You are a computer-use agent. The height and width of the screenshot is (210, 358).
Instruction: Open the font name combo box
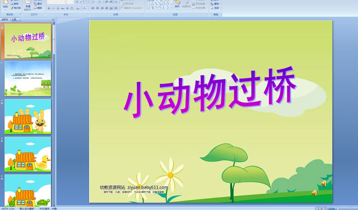pos(56,2)
